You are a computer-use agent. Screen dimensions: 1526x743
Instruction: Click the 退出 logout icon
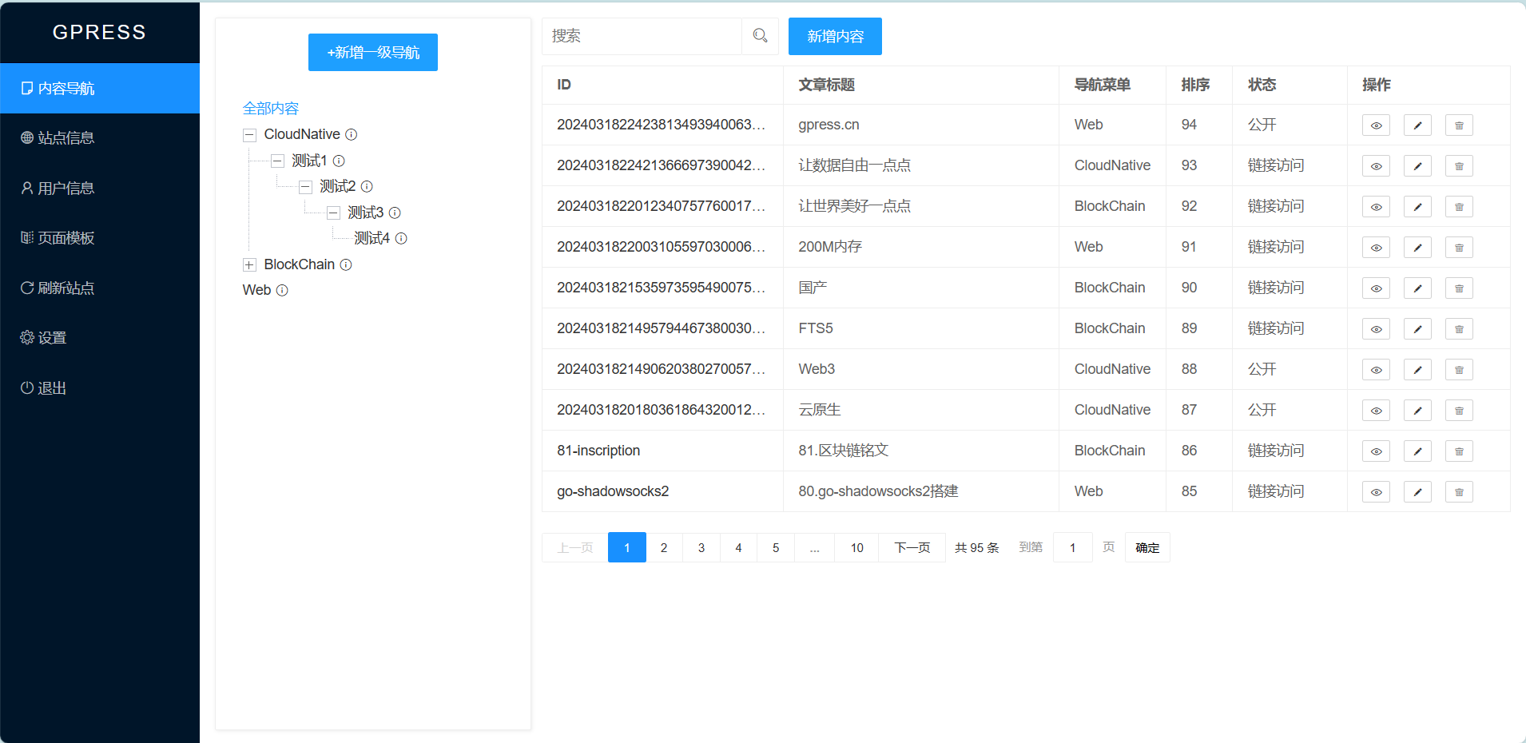tap(26, 387)
